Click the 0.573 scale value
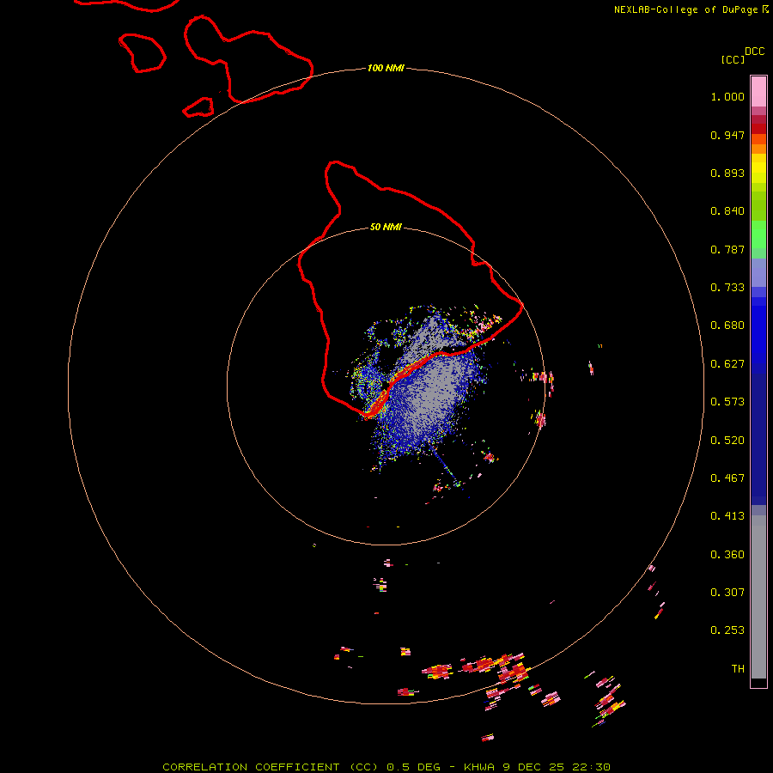 click(x=727, y=402)
